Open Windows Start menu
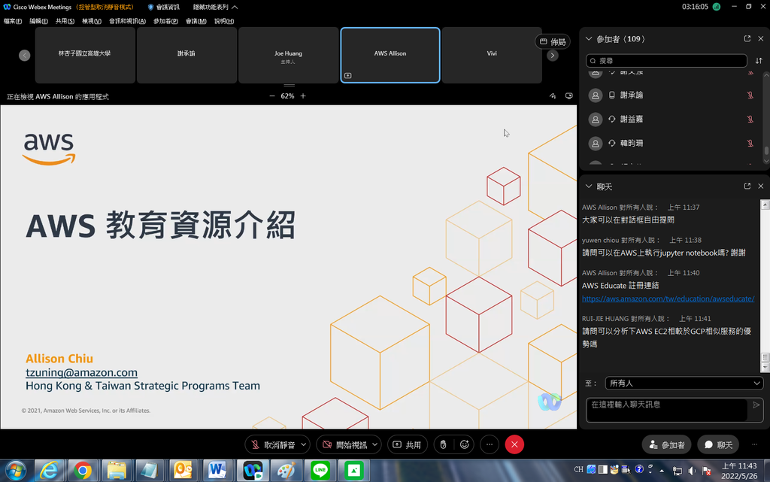Image resolution: width=770 pixels, height=482 pixels. tap(15, 471)
